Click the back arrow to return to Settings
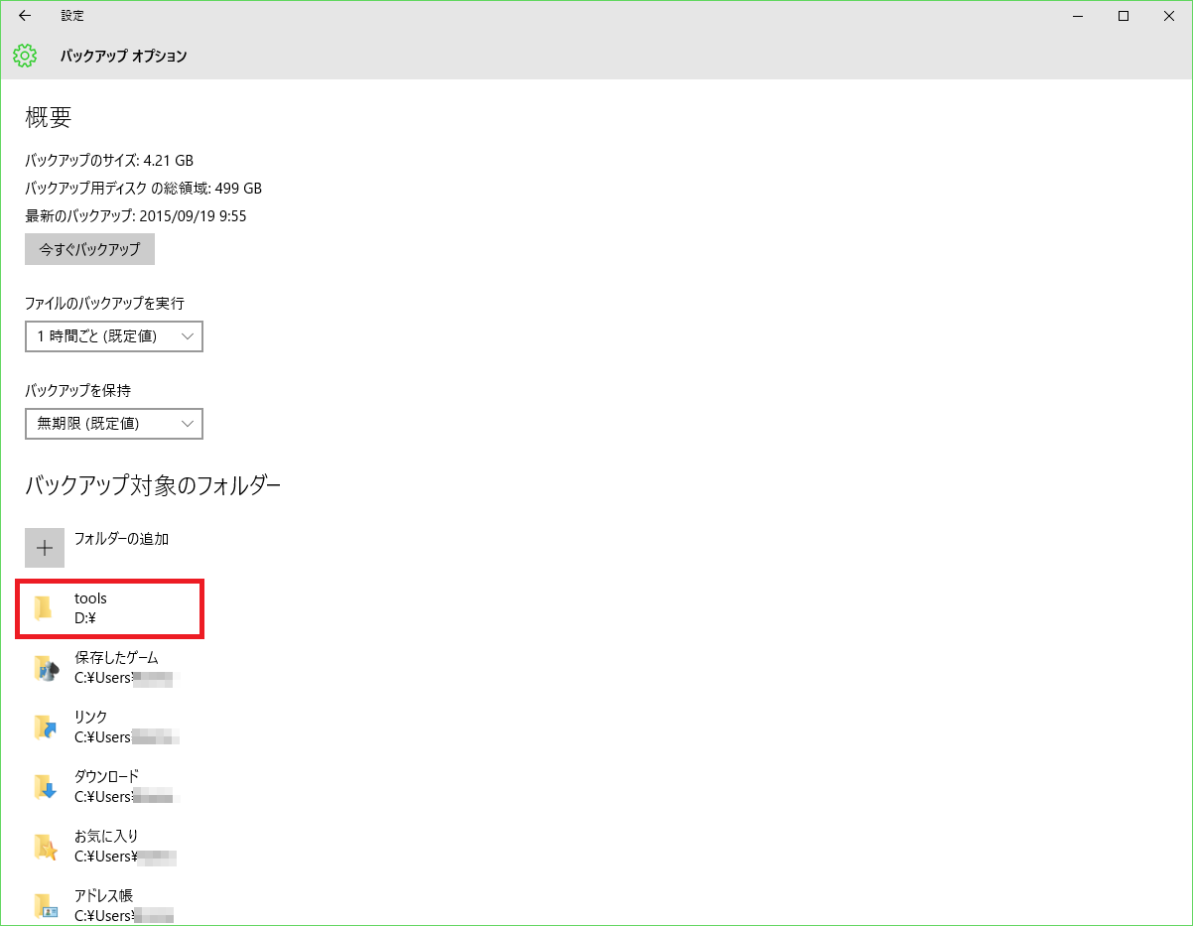Image resolution: width=1193 pixels, height=926 pixels. [24, 15]
